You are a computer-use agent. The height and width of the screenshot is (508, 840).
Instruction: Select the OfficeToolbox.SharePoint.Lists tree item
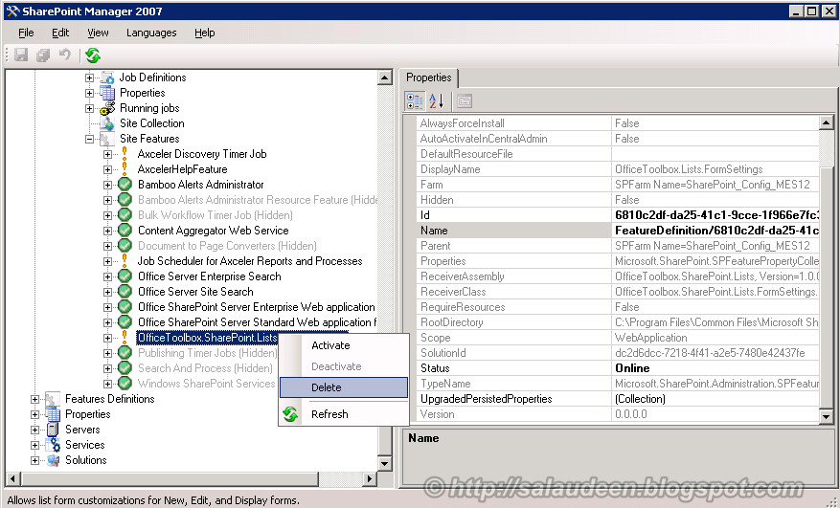click(x=207, y=338)
